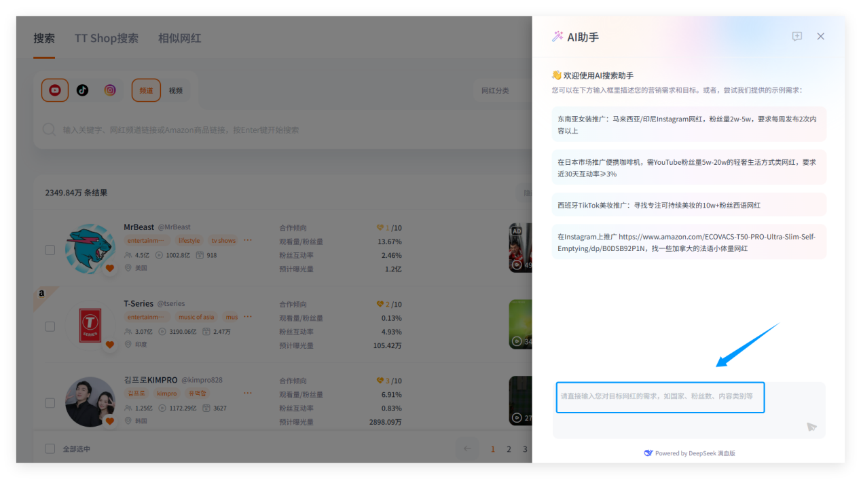Toggle the 全部选中 select-all checkbox
Screen dimensions: 861x479
coord(50,448)
